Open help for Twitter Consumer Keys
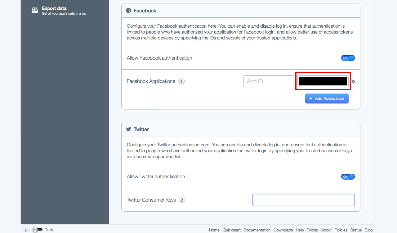The height and width of the screenshot is (233, 397). click(182, 200)
